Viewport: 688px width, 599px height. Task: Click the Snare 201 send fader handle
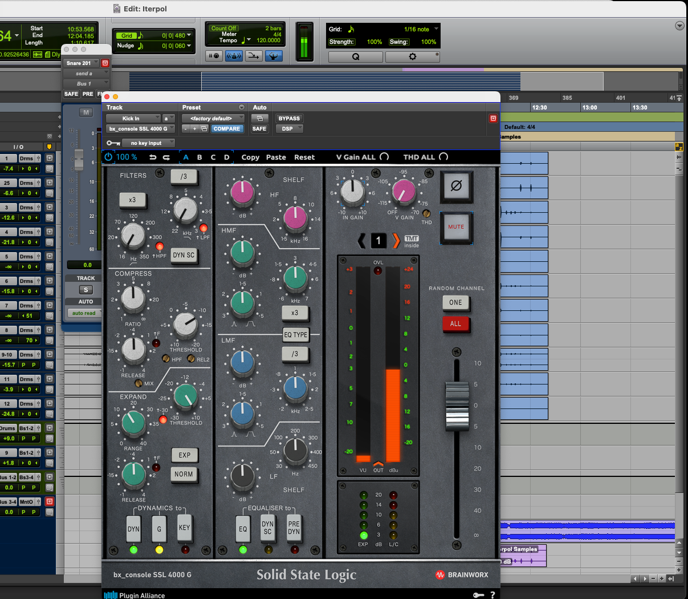coord(79,160)
